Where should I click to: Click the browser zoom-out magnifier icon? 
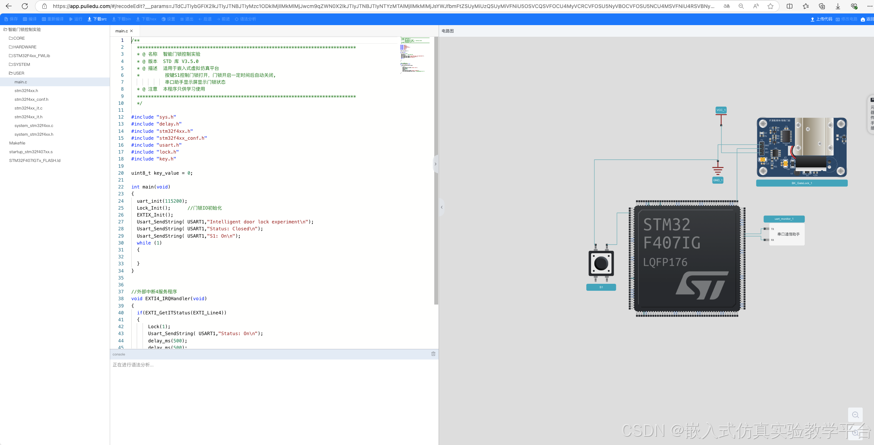tap(741, 6)
